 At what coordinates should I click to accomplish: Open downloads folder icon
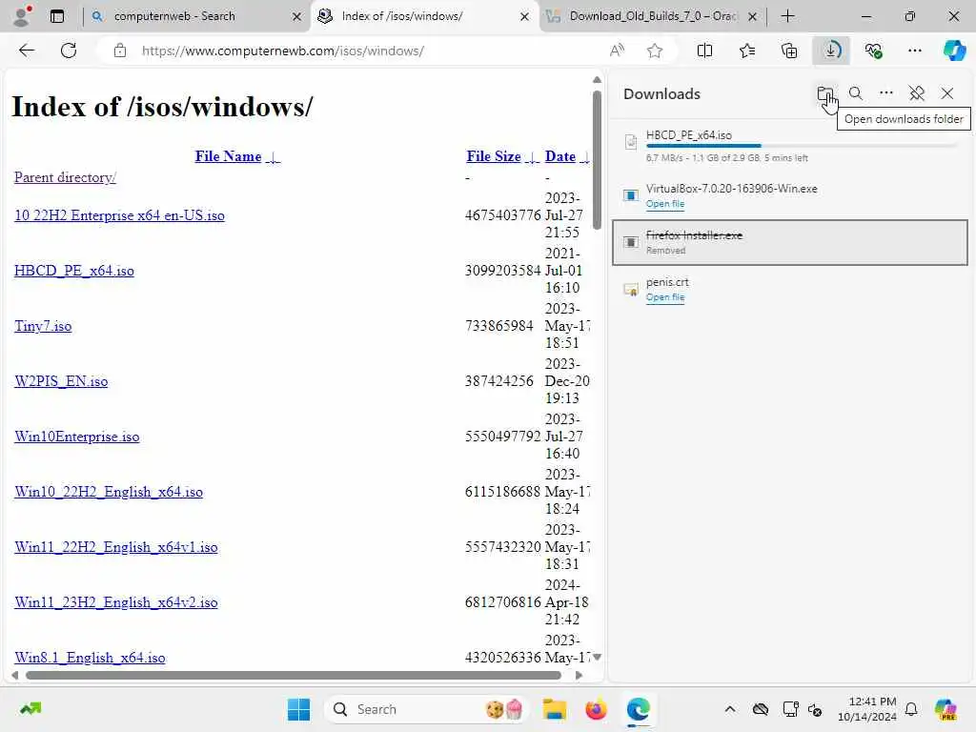pos(824,94)
